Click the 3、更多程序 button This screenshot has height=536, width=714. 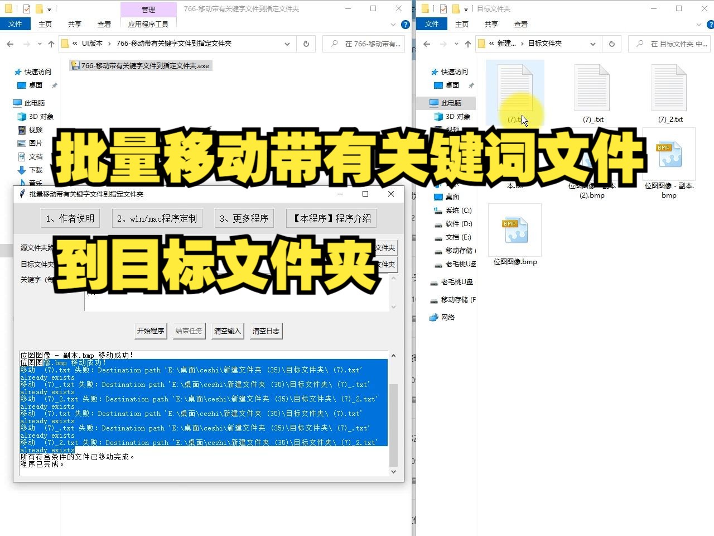tap(244, 218)
